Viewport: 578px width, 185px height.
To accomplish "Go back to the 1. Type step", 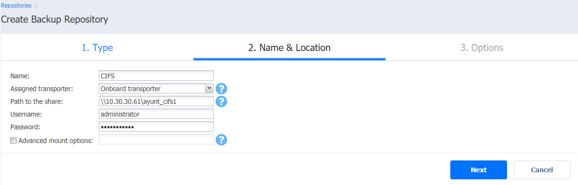I will 97,48.
